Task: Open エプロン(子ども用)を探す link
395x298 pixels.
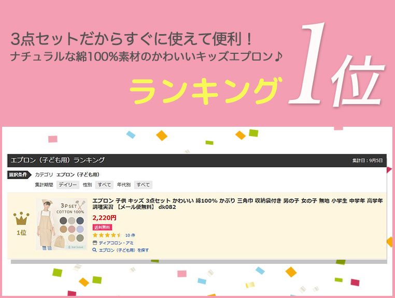Action: coord(124,250)
